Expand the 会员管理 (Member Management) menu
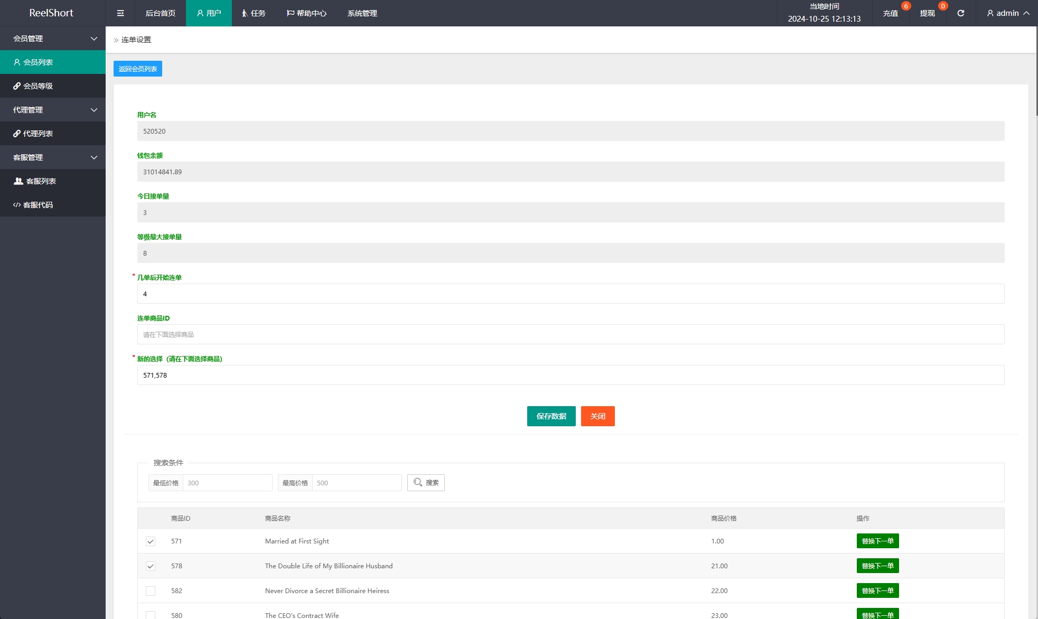Image resolution: width=1038 pixels, height=619 pixels. (52, 39)
